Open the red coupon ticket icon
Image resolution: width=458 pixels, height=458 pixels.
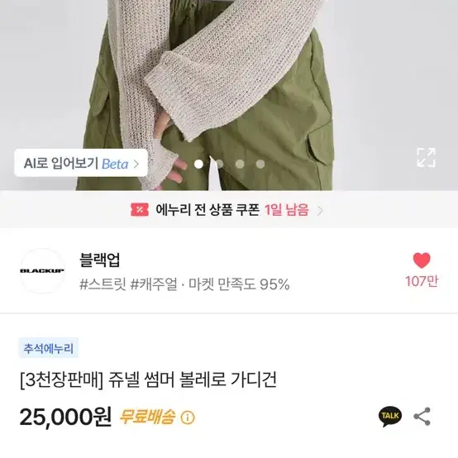[x=140, y=210]
